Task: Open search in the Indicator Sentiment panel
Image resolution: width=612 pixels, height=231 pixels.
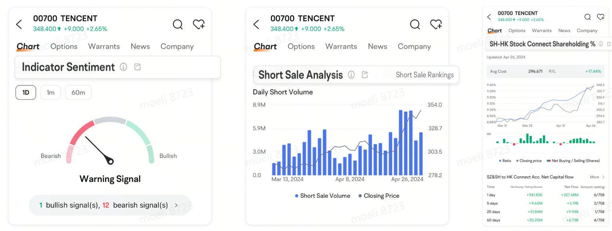Action: click(178, 24)
